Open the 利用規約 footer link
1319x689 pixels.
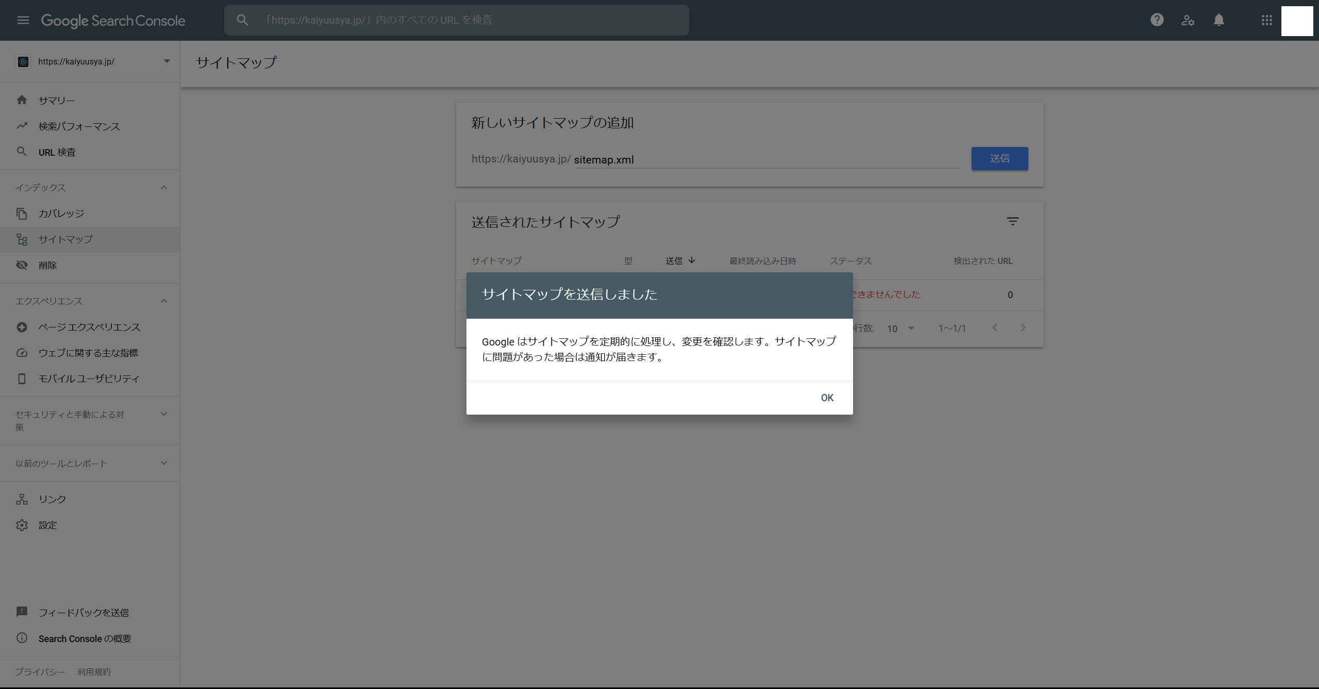point(94,671)
